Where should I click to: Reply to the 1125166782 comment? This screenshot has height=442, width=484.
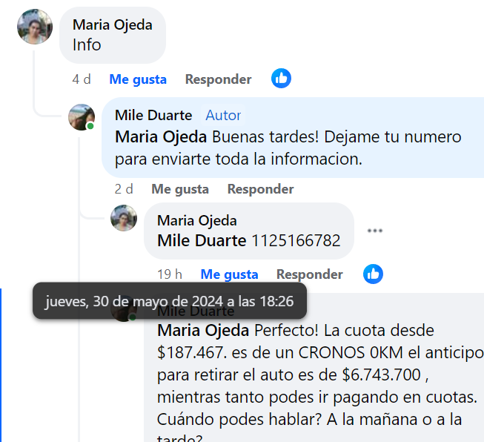310,274
